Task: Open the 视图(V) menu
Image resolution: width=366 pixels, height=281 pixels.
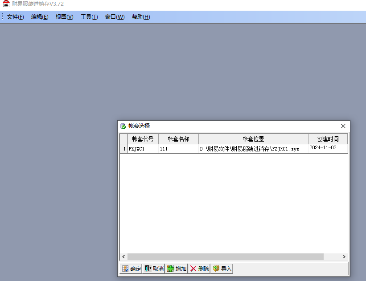Action: pos(64,17)
